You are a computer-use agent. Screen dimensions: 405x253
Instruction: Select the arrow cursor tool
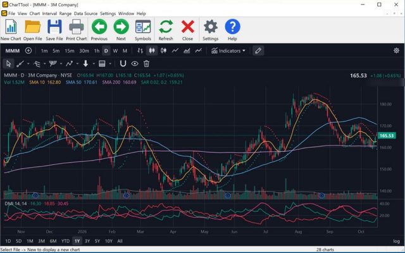(8, 64)
